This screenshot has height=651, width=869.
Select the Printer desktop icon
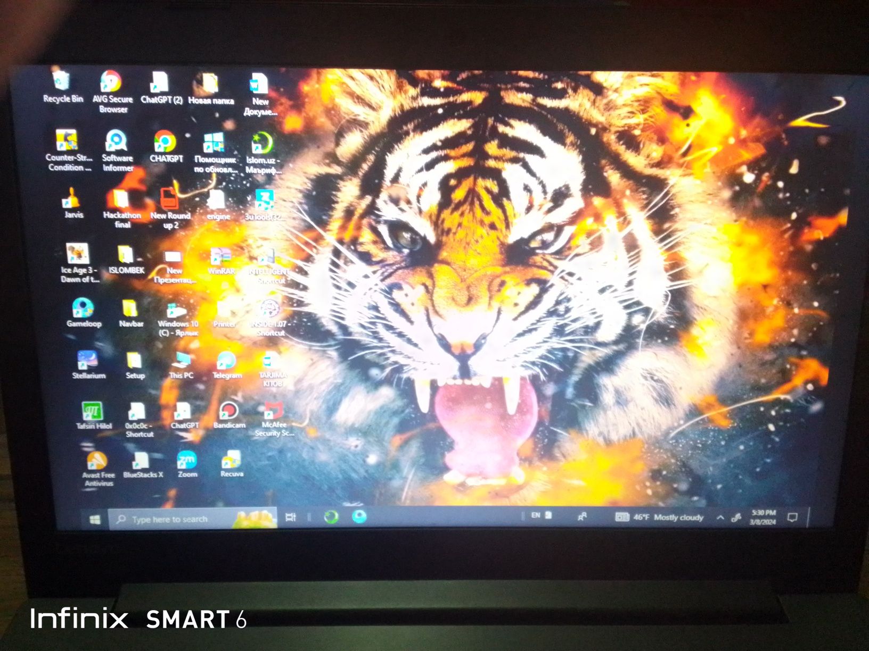pyautogui.click(x=224, y=313)
